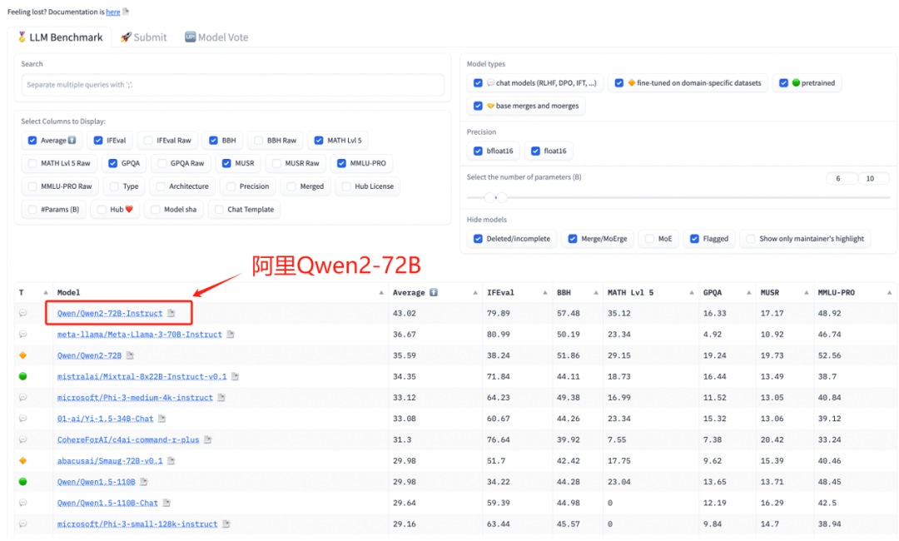Uncheck the IFEval column checkbox
Screen dimensions: 899x541
click(98, 141)
